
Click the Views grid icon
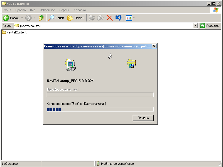pos(129,18)
